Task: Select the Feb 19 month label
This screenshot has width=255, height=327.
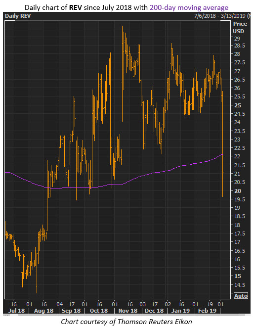Action: pyautogui.click(x=207, y=311)
